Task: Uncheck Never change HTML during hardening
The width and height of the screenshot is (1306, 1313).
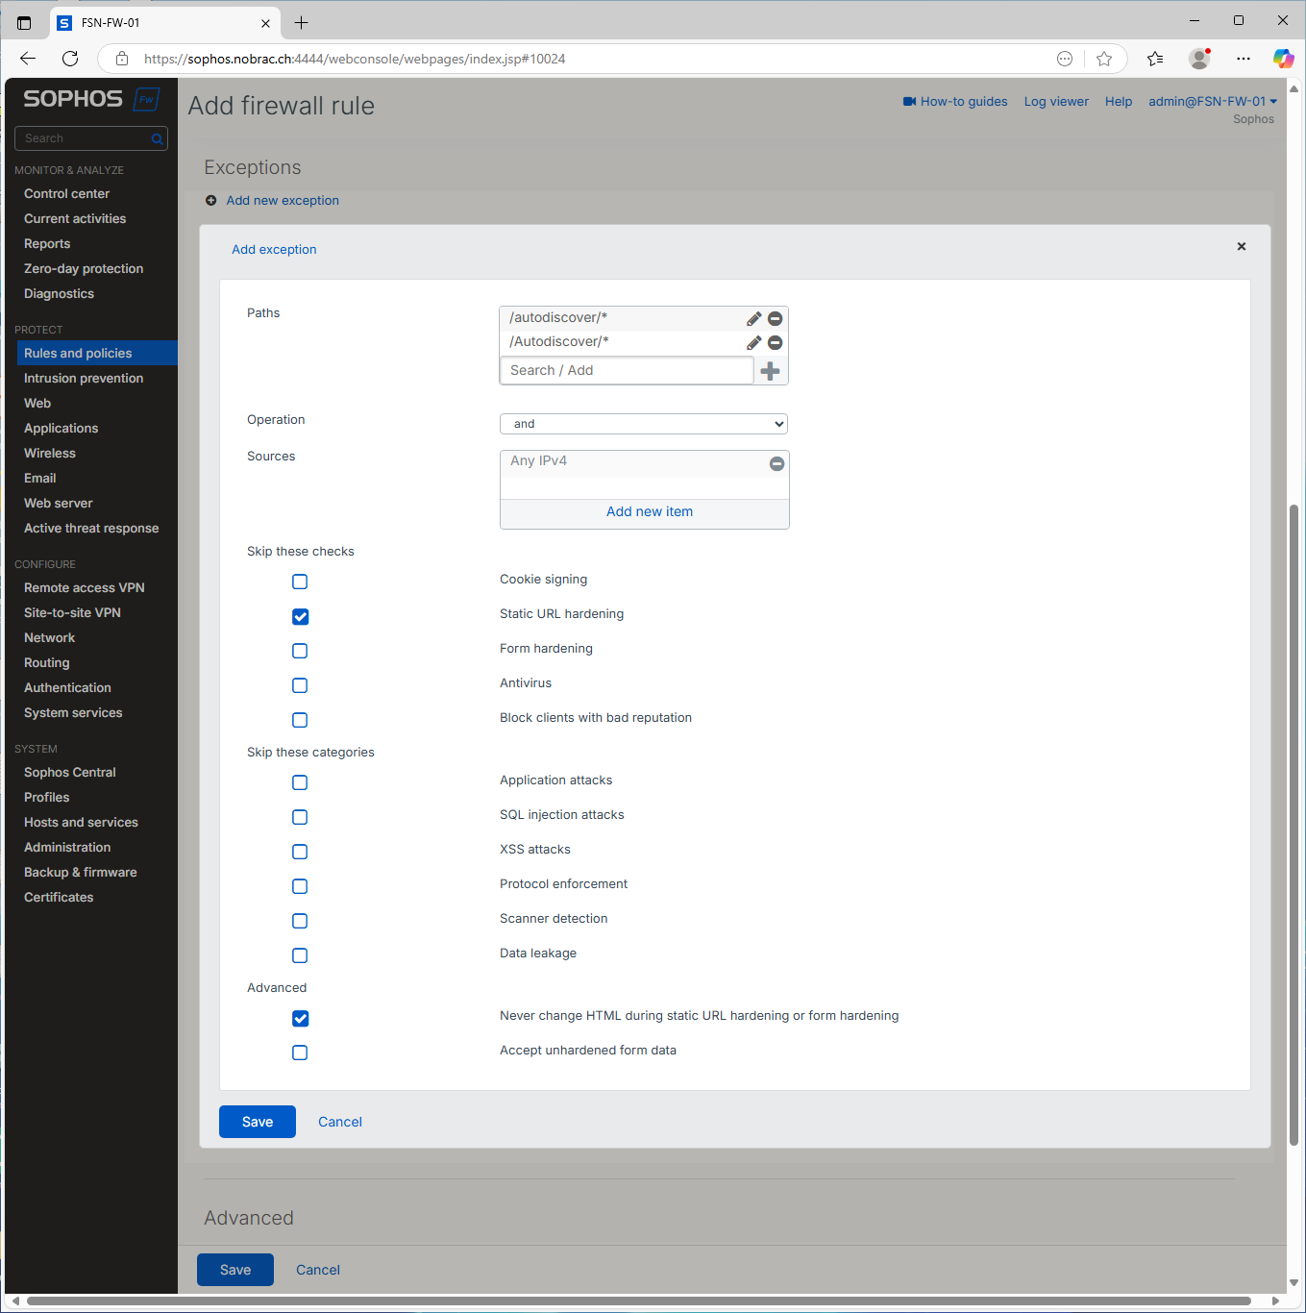Action: coord(300,1018)
